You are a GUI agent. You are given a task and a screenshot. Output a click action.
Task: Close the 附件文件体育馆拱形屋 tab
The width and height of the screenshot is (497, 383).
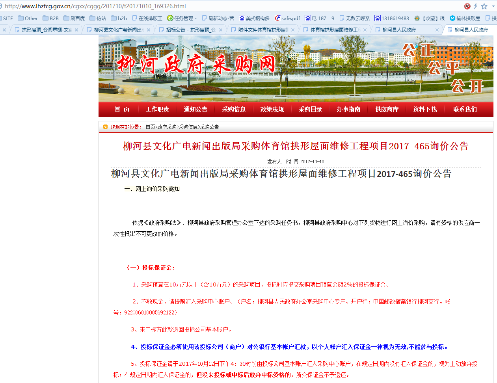click(x=293, y=30)
